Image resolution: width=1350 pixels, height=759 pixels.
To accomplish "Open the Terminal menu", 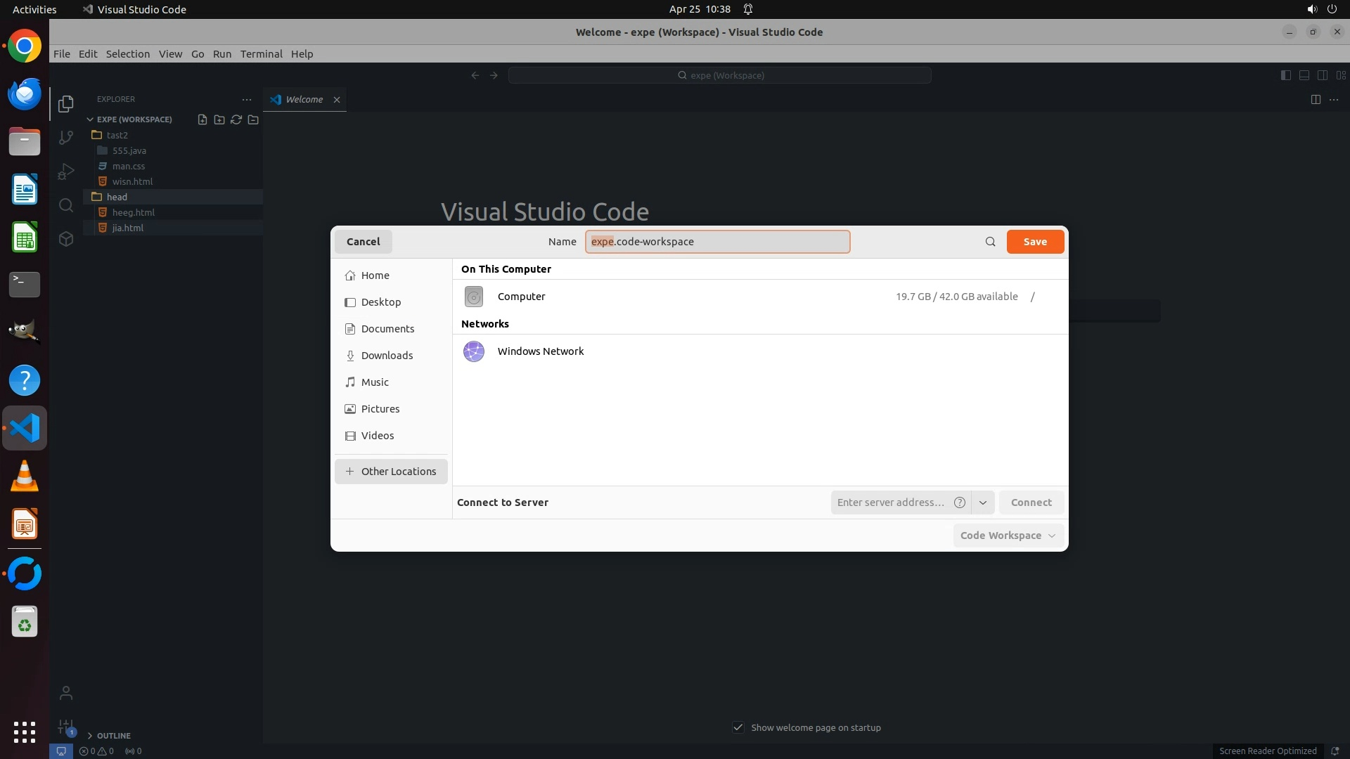I will pyautogui.click(x=261, y=54).
